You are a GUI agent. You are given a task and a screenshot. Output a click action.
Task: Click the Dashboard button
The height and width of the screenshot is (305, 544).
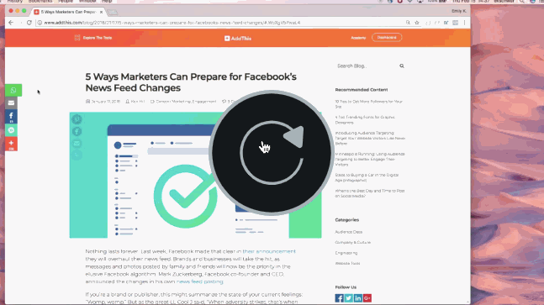[387, 38]
